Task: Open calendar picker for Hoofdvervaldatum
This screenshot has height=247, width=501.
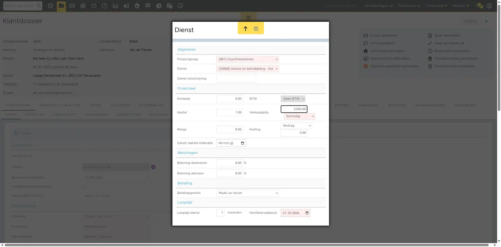Action: click(x=307, y=213)
